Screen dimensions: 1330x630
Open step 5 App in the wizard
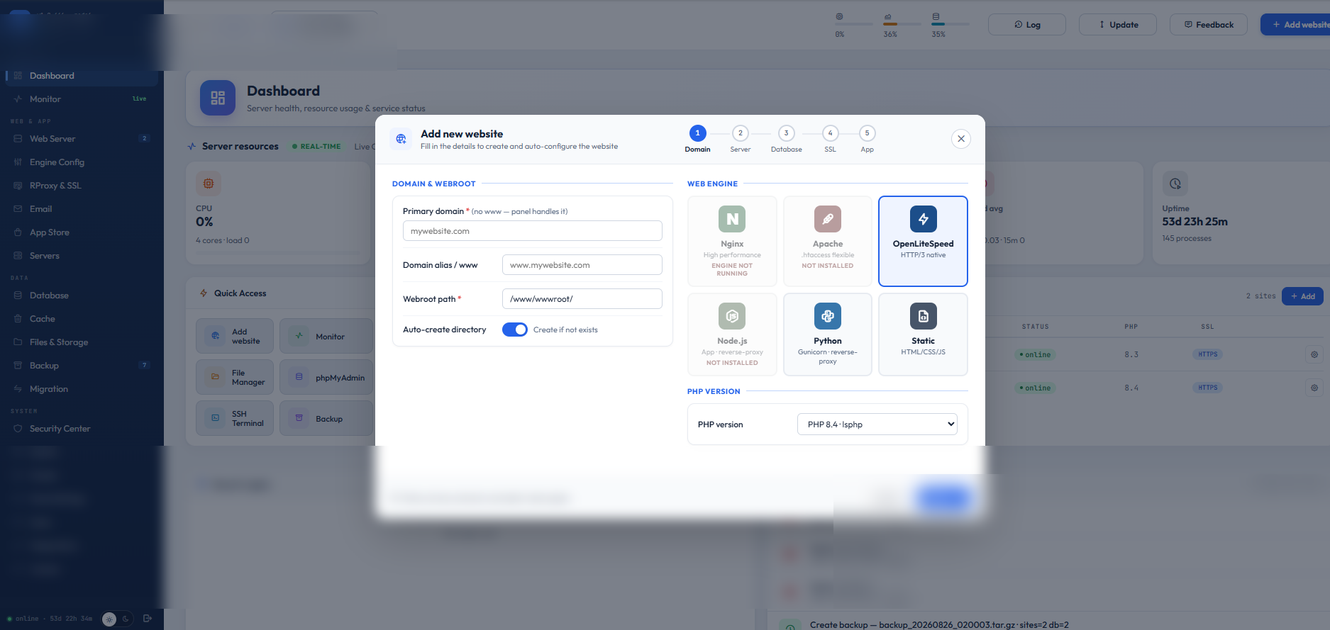tap(868, 139)
